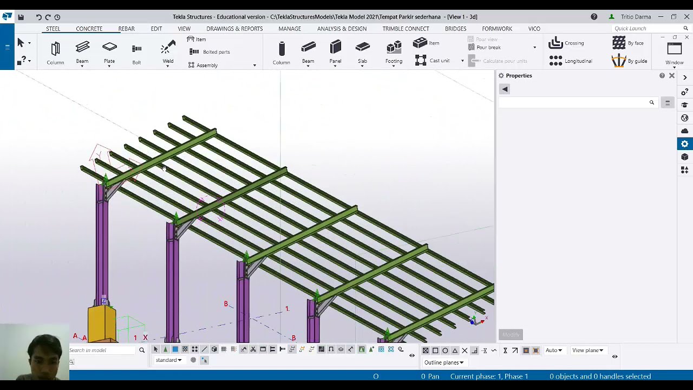Open the STEEL ribbon tab
The height and width of the screenshot is (390, 693).
[53, 29]
